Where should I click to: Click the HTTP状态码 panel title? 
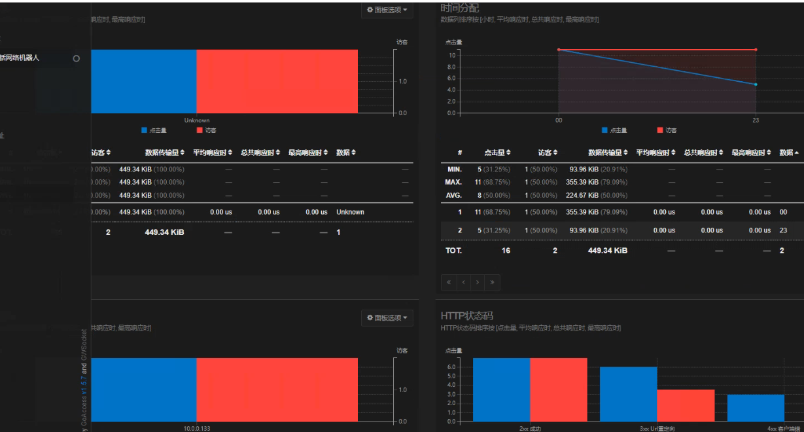point(467,316)
